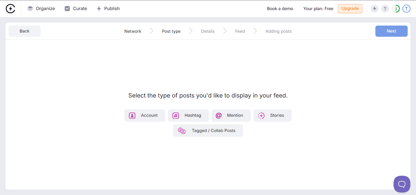416x195 pixels.
Task: Click the Your plan: Free text
Action: (318, 9)
